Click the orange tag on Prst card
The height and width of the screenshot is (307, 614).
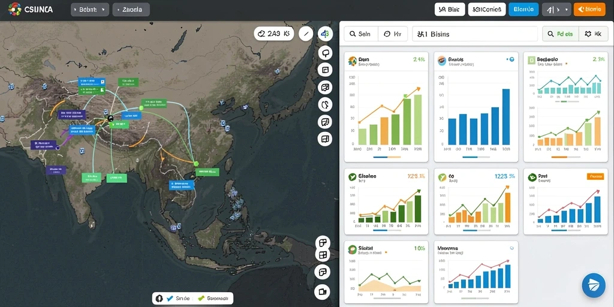[x=595, y=177]
